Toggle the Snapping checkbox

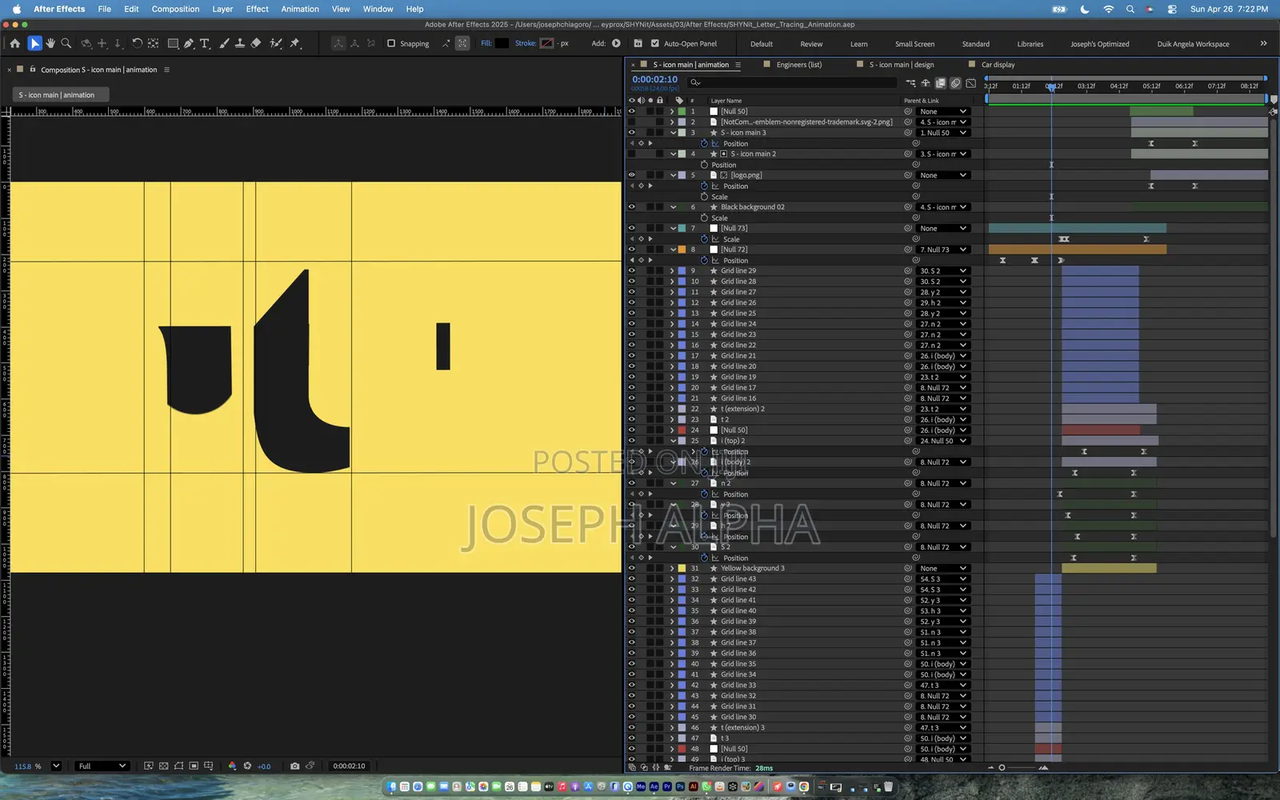pyautogui.click(x=391, y=43)
